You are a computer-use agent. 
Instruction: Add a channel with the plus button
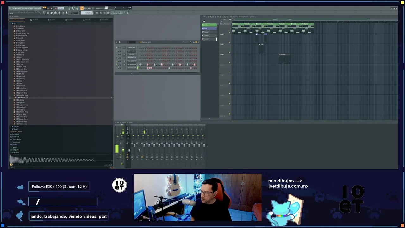(x=132, y=73)
